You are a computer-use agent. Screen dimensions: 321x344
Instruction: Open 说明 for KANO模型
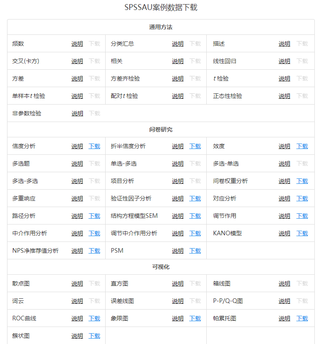(284, 233)
